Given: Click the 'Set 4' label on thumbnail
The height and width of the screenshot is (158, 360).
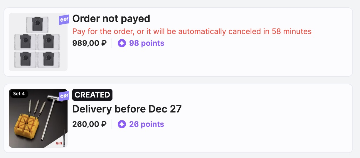Looking at the screenshot, I should click(19, 94).
